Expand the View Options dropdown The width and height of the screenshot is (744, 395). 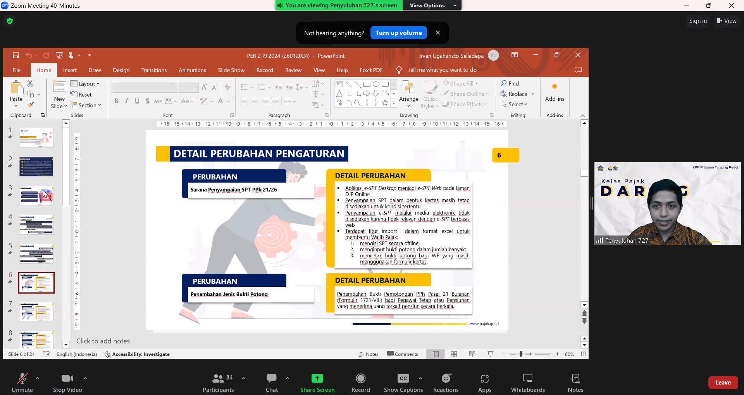point(432,5)
